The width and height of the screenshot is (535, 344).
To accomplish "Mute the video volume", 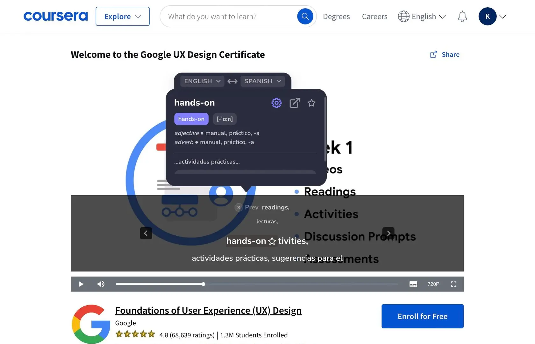I will pos(101,284).
